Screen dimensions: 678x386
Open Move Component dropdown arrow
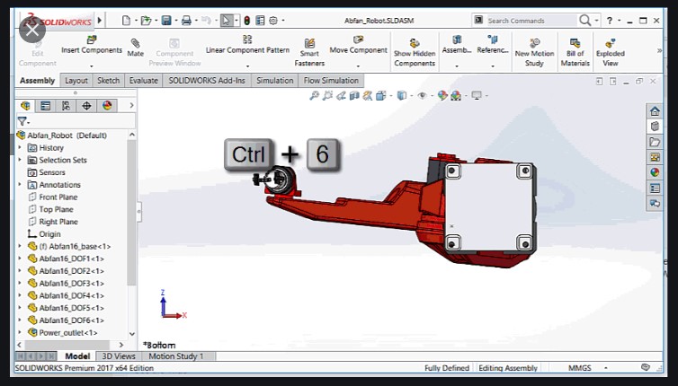pyautogui.click(x=359, y=66)
